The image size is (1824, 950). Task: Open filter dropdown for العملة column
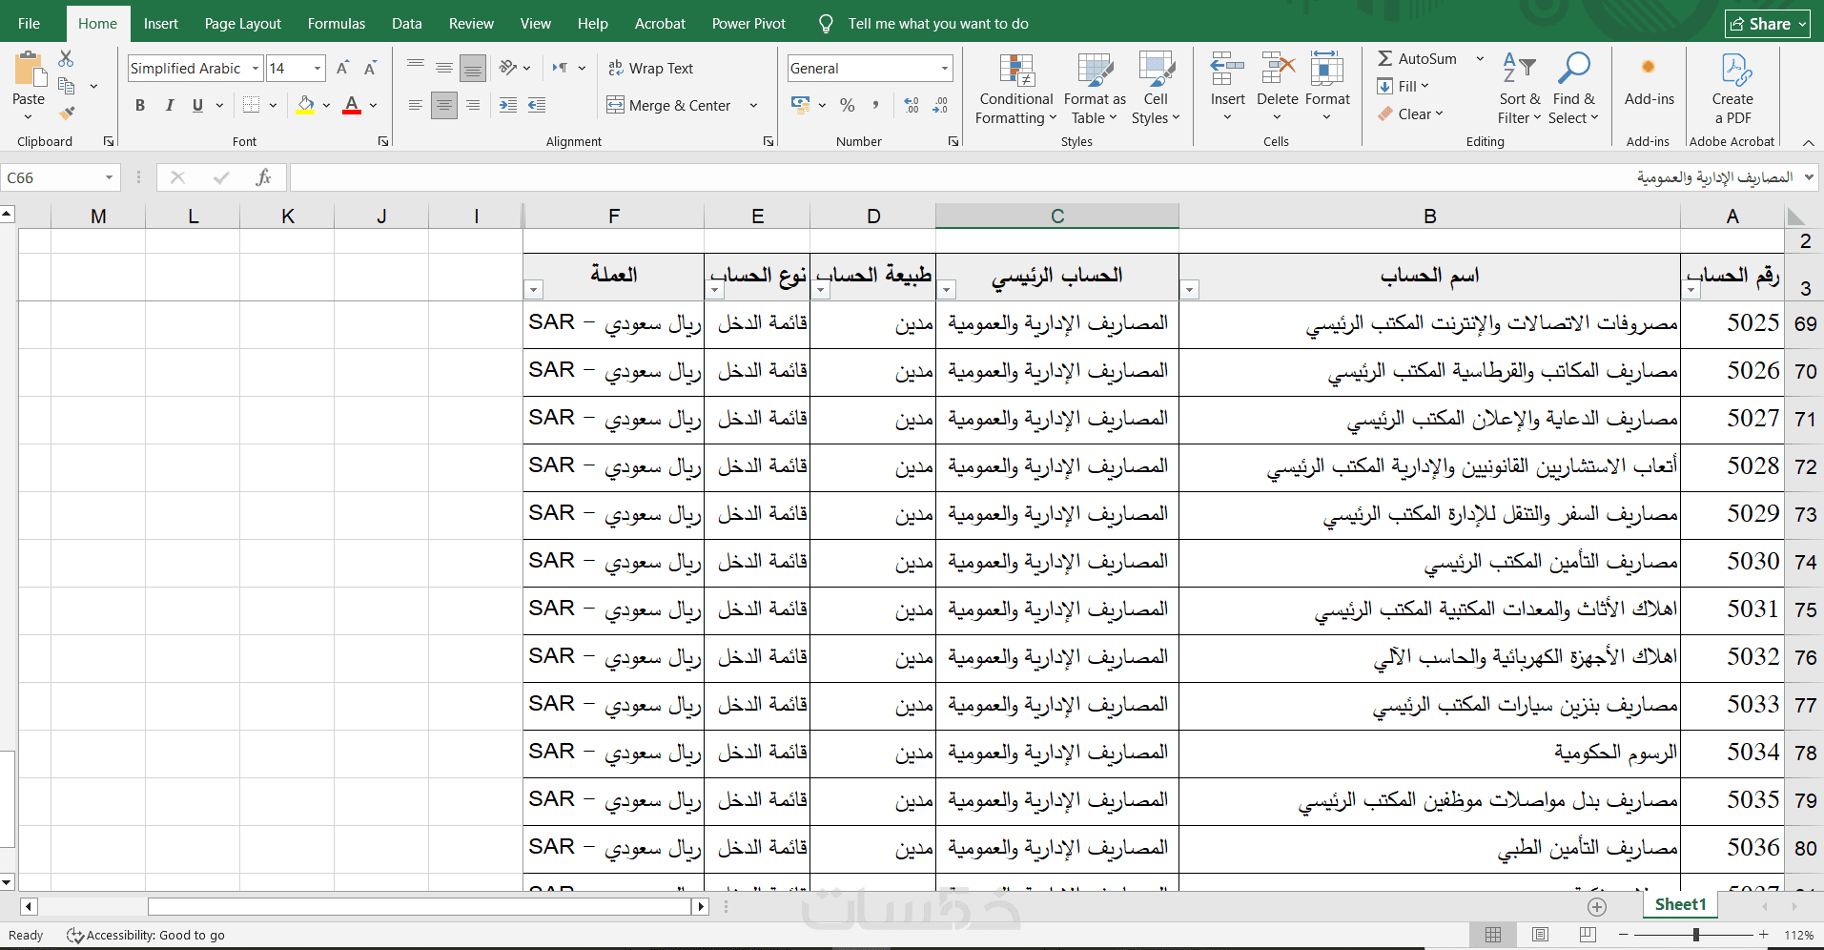coord(534,289)
